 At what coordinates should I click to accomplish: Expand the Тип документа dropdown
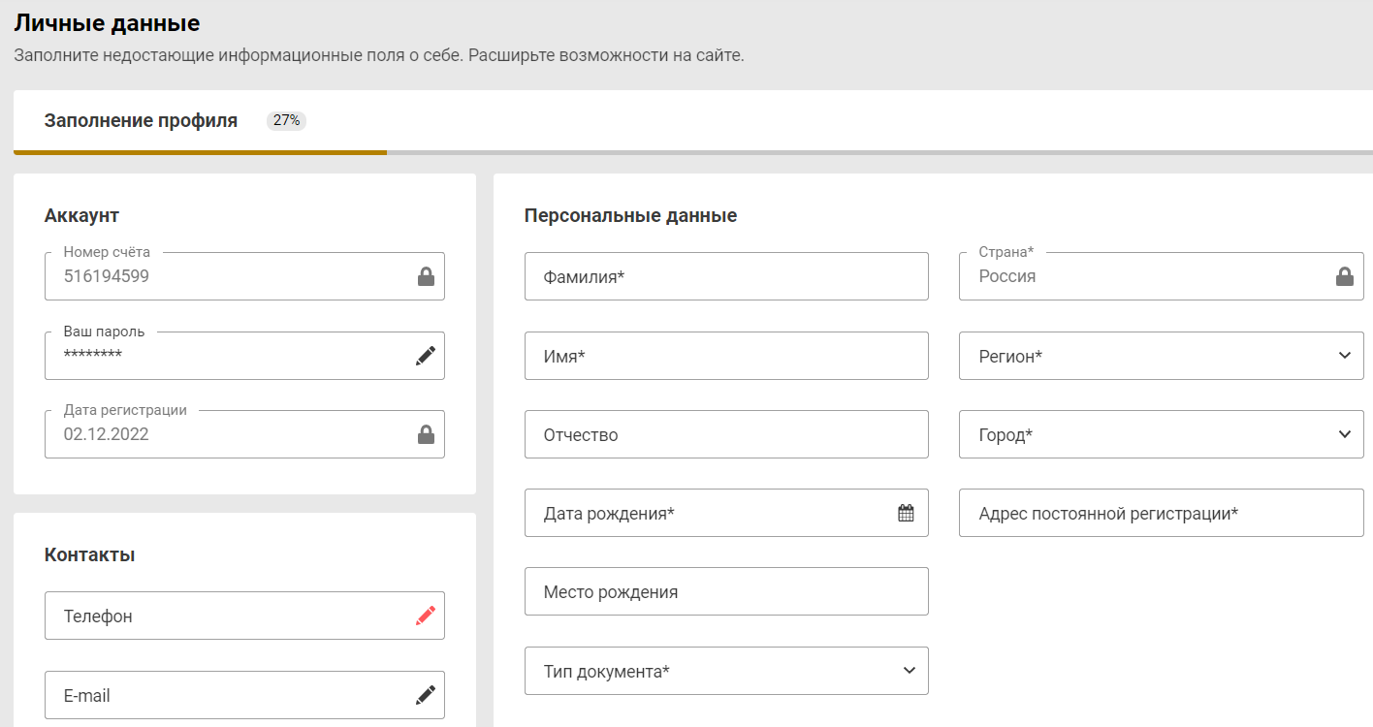[909, 671]
